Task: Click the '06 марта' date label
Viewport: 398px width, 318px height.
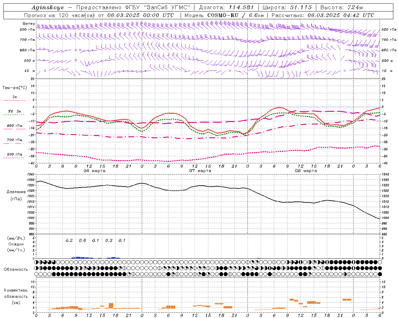Action: (95, 171)
